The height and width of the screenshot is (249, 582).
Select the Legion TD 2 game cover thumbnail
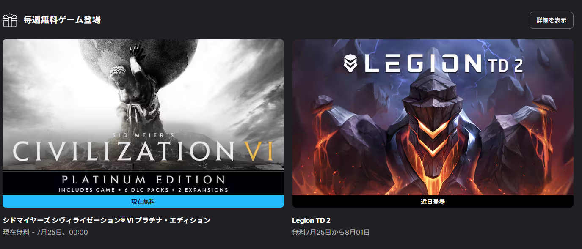coord(433,118)
